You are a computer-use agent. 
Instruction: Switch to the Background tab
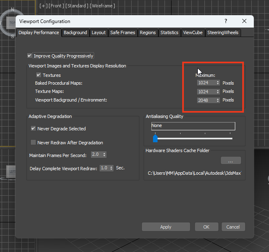[75, 32]
